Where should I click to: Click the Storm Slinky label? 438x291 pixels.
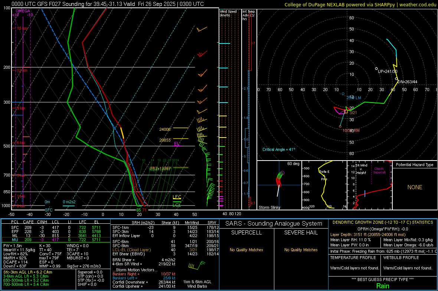pyautogui.click(x=269, y=207)
